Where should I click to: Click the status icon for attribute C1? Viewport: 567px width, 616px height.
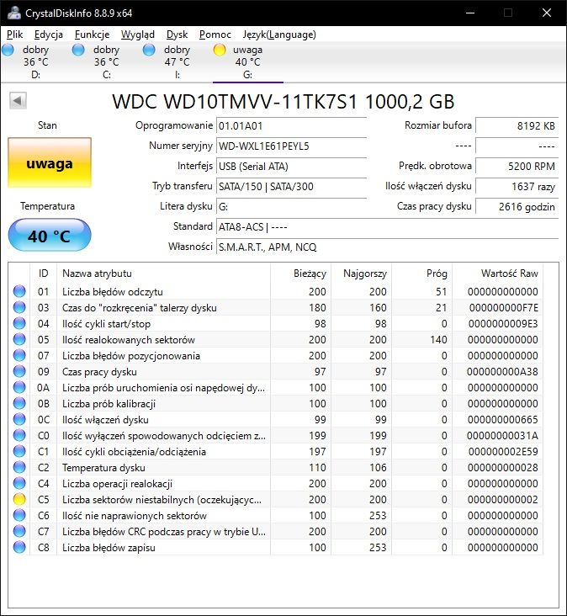(19, 451)
